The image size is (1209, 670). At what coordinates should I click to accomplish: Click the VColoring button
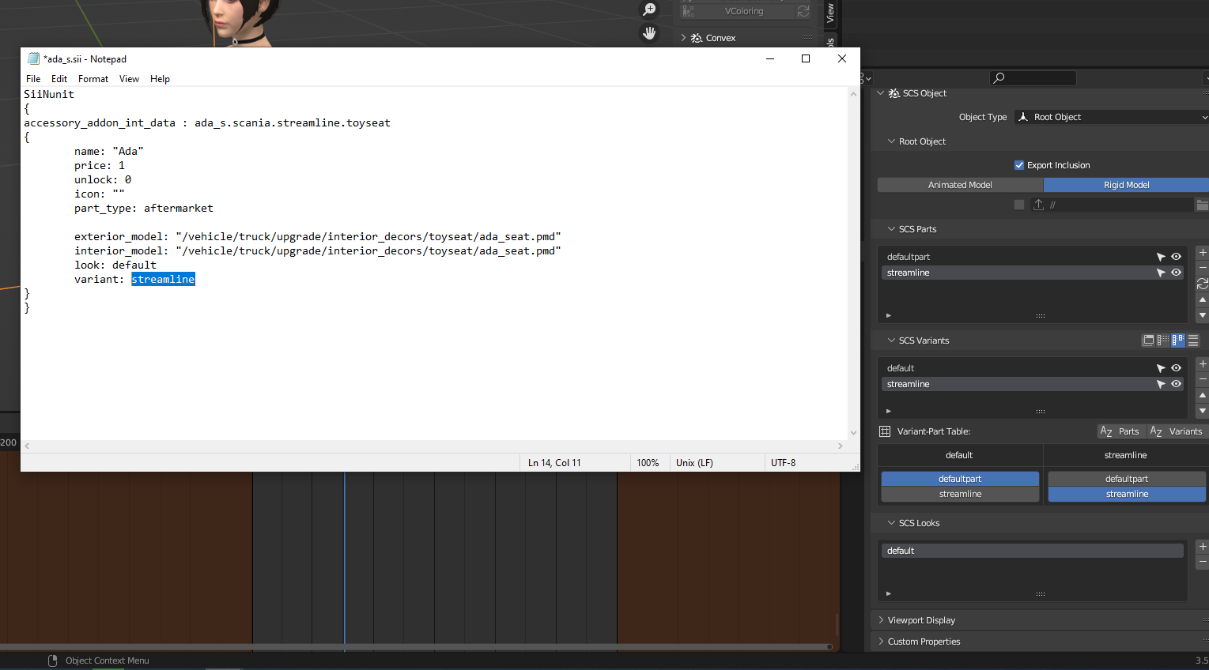(x=736, y=11)
